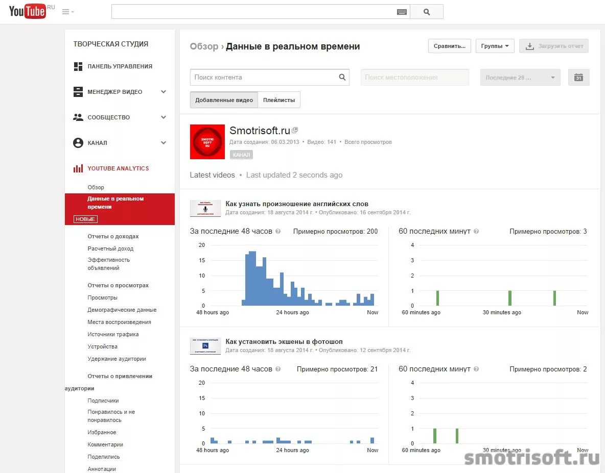Open the guide menu icon beside logo
The image size is (605, 473).
tap(68, 12)
